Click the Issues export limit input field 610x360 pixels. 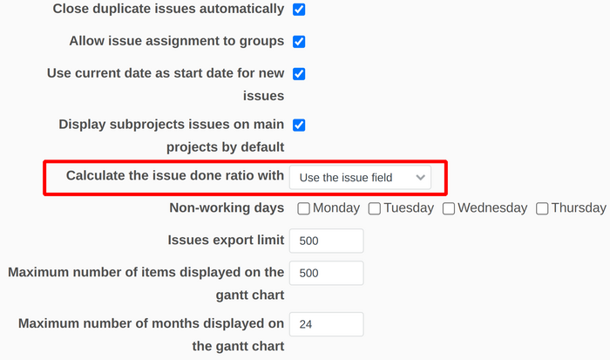pos(326,241)
